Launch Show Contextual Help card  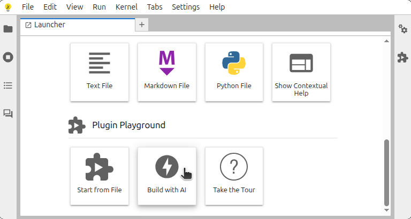point(301,72)
